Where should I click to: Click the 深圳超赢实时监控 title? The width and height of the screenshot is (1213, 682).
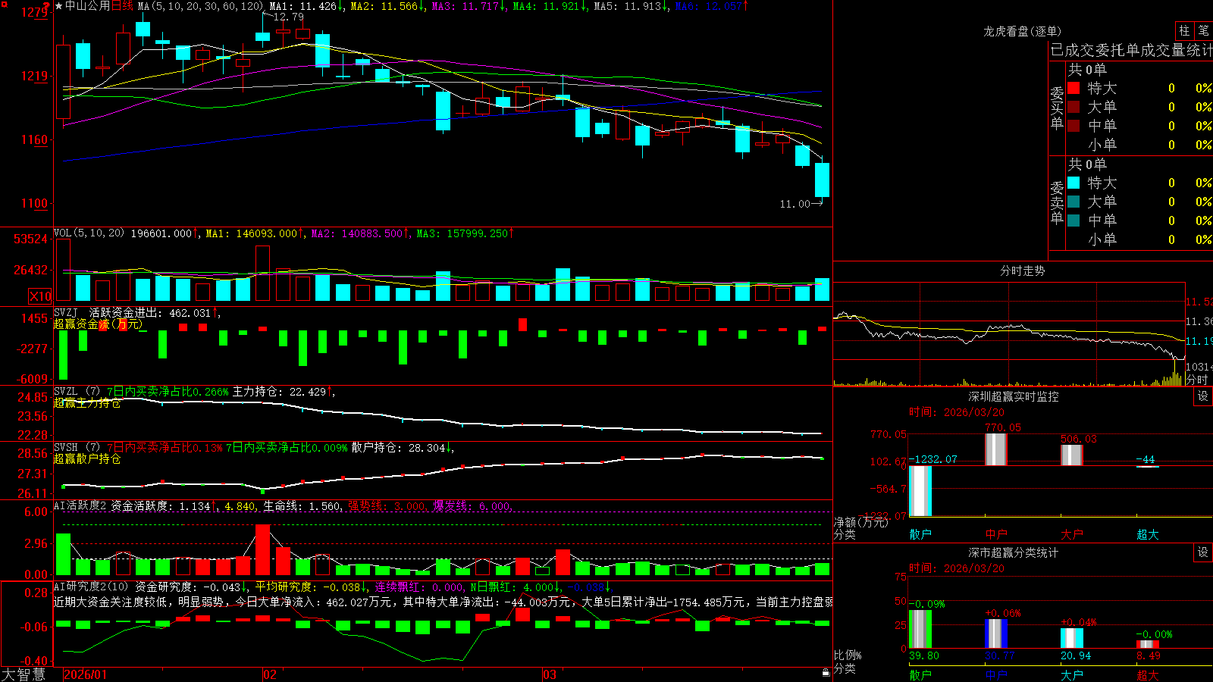click(1014, 396)
